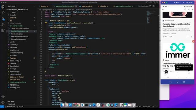Click the master branch status item
Image resolution: width=196 pixels, height=110 pixels.
[9, 107]
